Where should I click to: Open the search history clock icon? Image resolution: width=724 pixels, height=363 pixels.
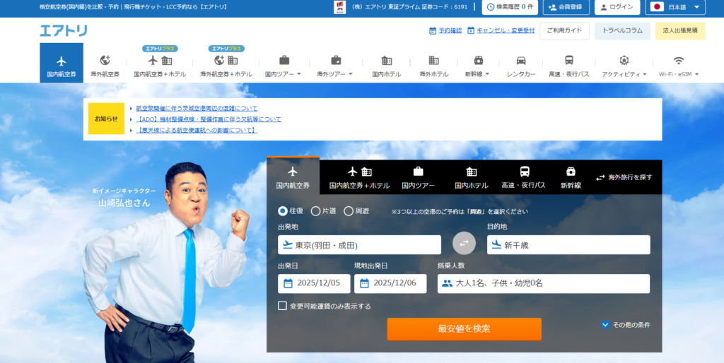491,7
